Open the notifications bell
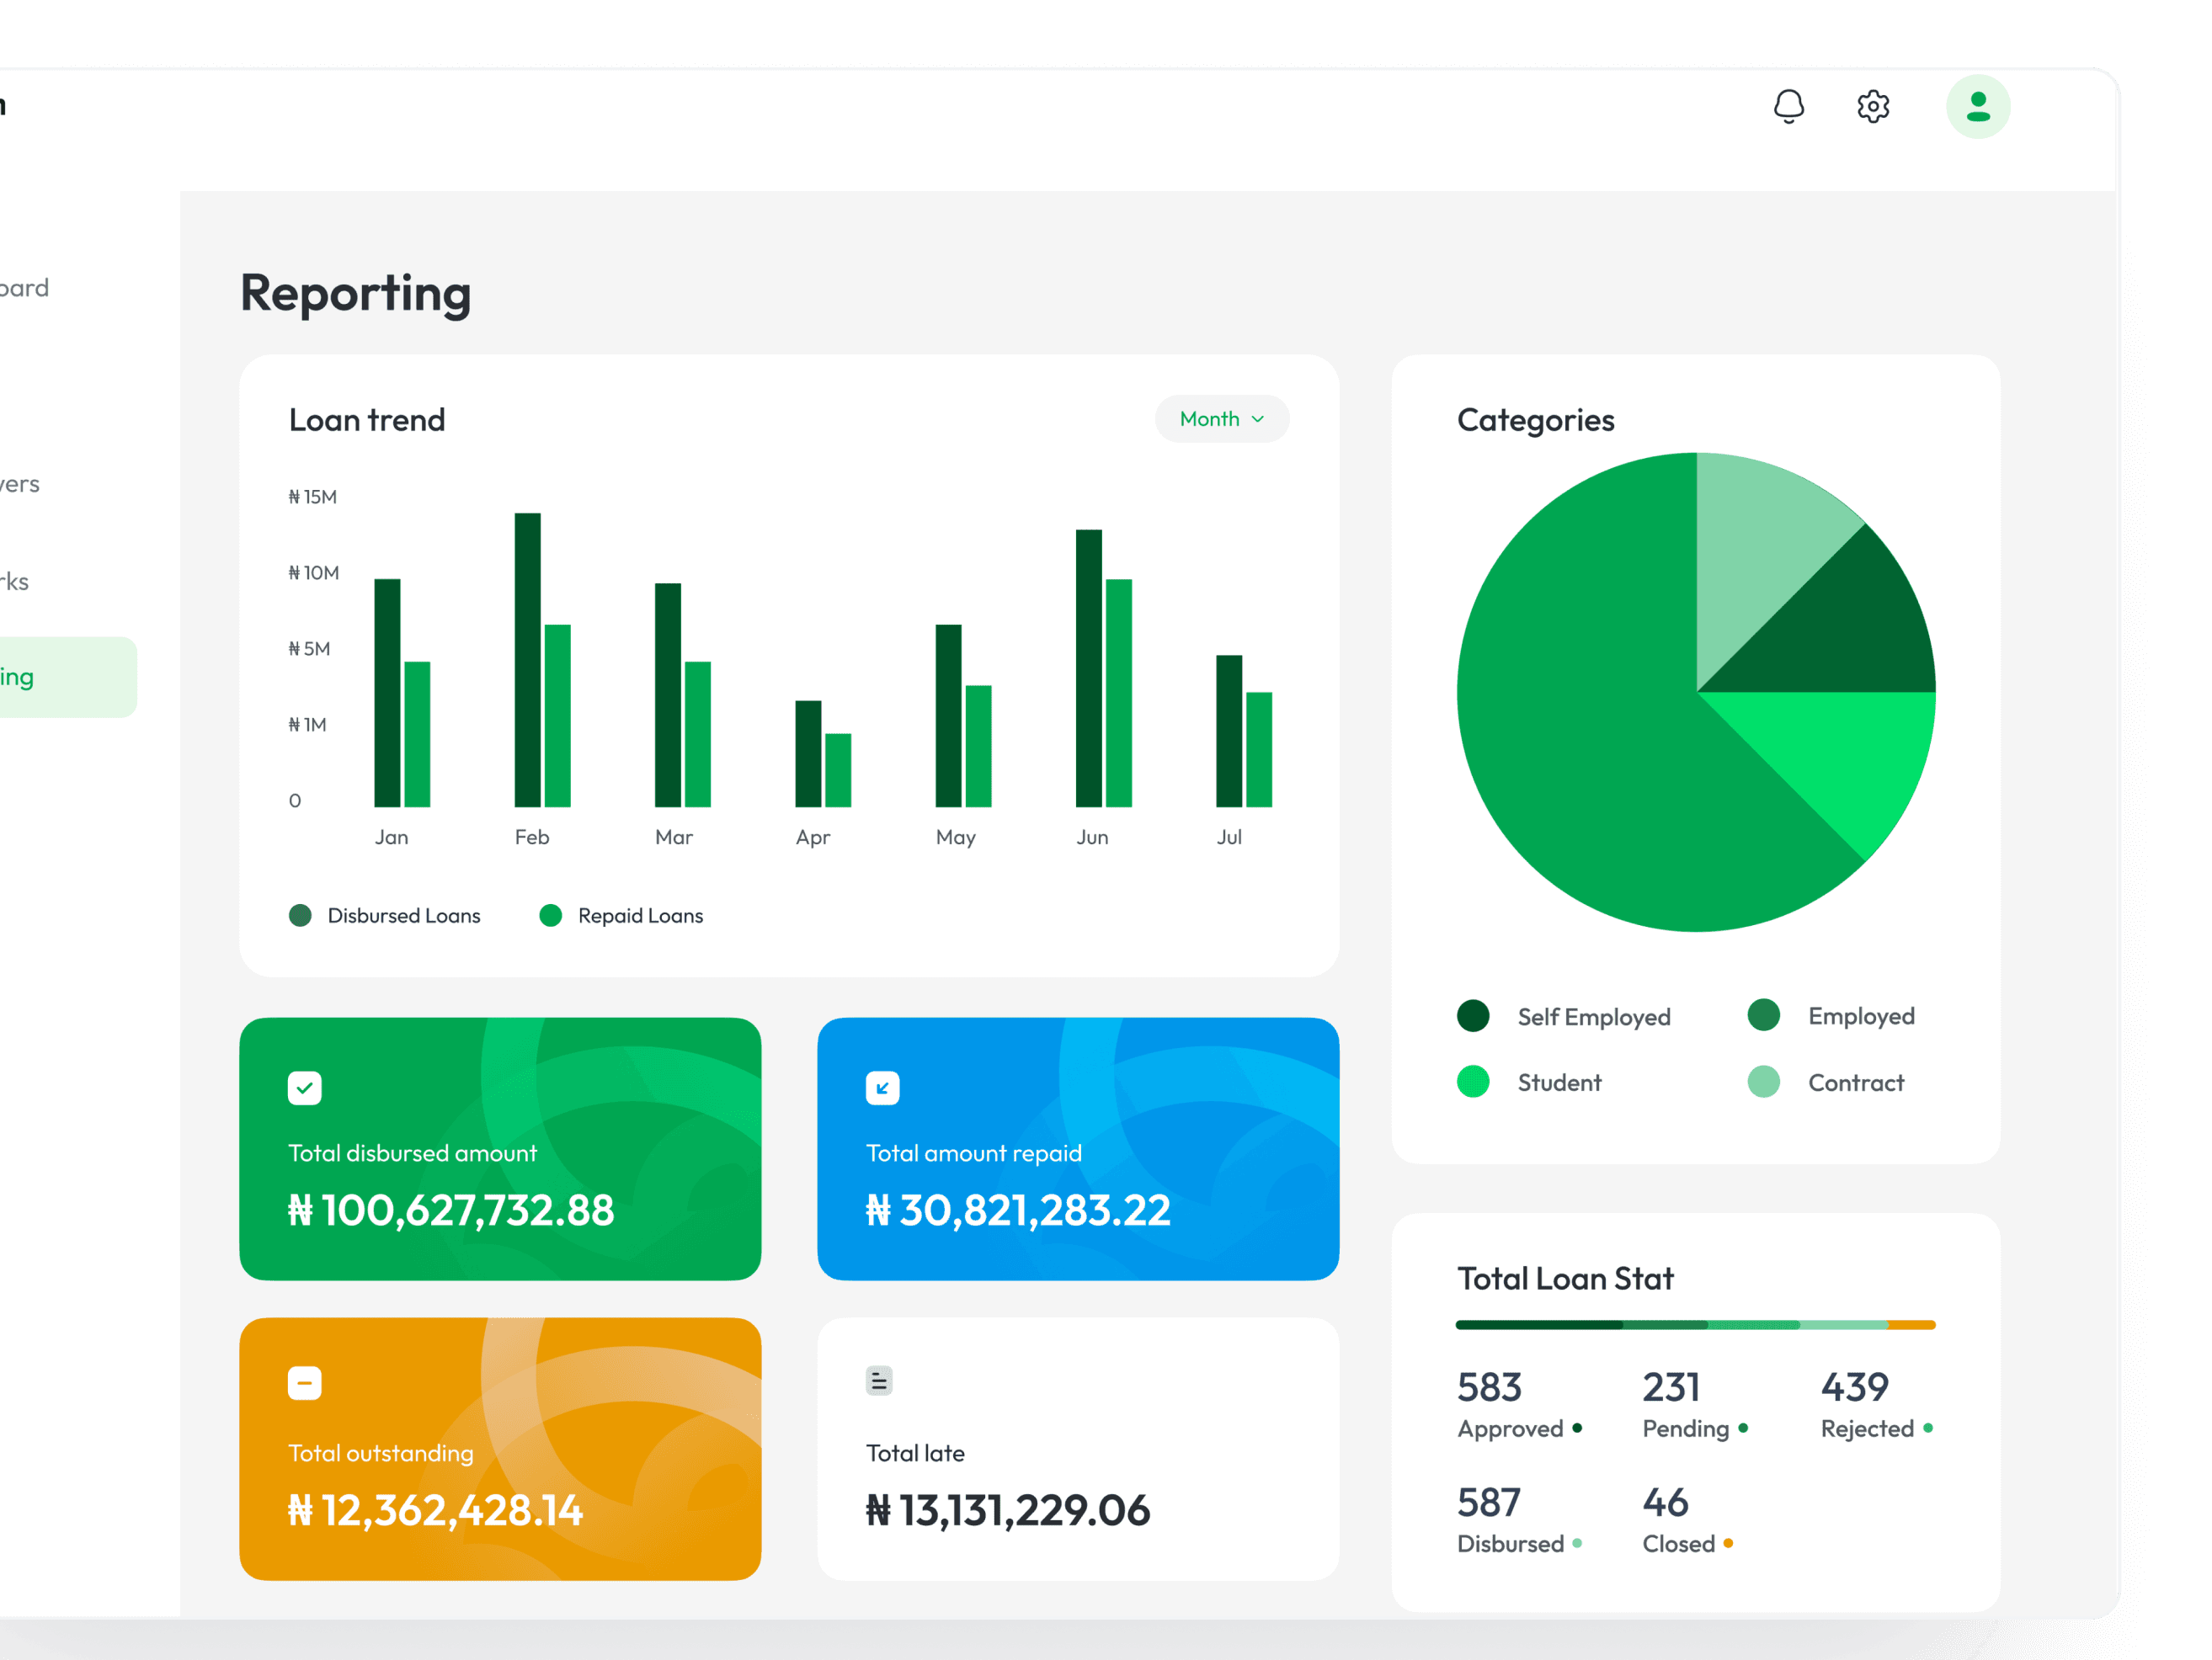 (1788, 106)
